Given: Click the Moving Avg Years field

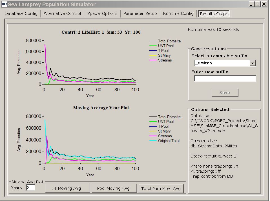Looking at the screenshot, I should tap(30, 188).
